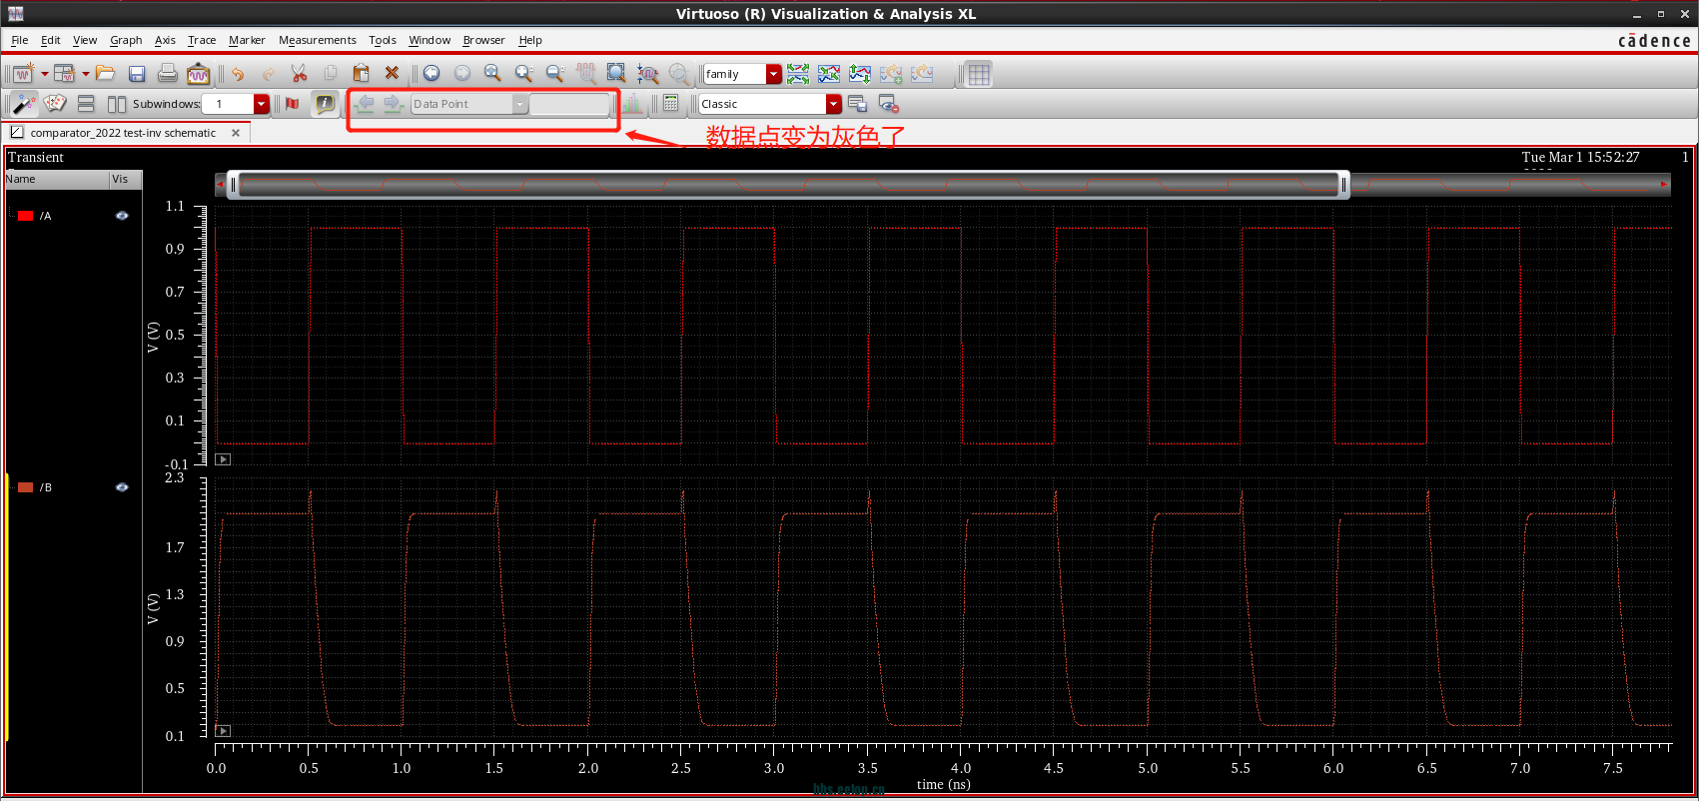The image size is (1699, 801).
Task: Click the time (ns) axis label
Action: point(944,785)
